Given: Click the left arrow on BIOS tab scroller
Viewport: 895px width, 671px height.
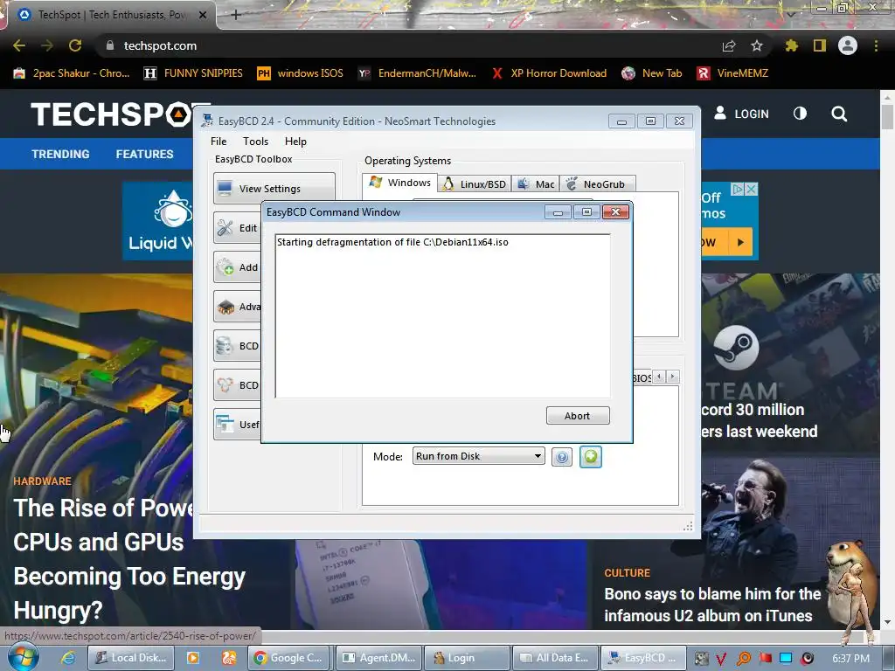Looking at the screenshot, I should (659, 377).
